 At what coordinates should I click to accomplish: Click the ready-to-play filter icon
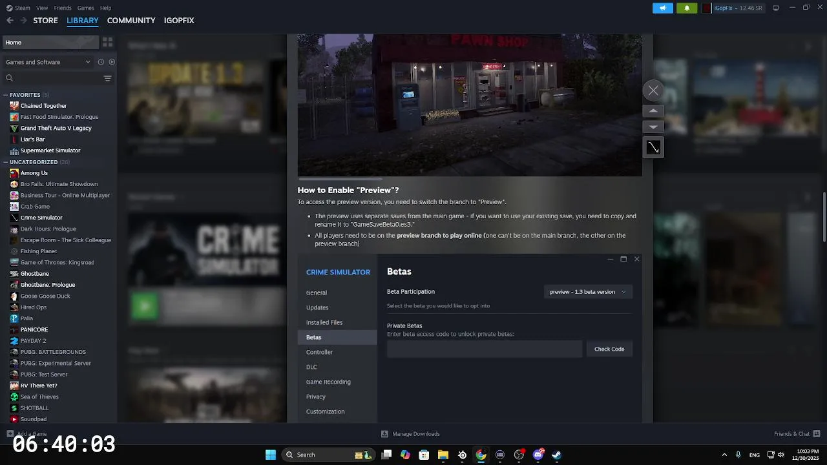click(x=112, y=62)
